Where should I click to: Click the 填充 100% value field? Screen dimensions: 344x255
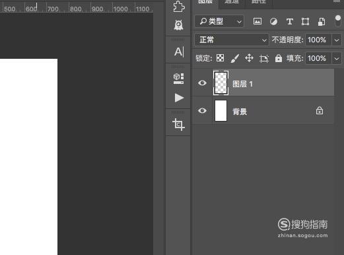coord(318,59)
